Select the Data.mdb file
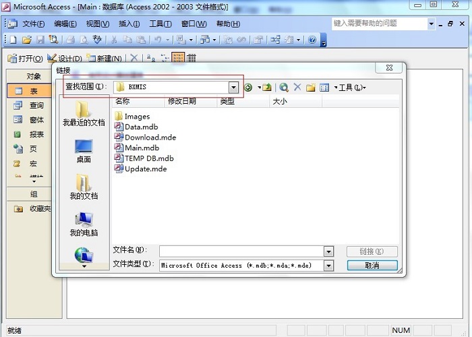Image resolution: width=472 pixels, height=337 pixels. click(136, 127)
